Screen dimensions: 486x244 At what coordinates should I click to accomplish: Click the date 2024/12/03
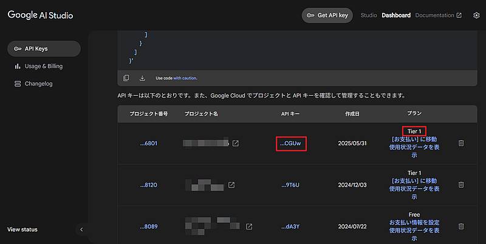click(352, 185)
